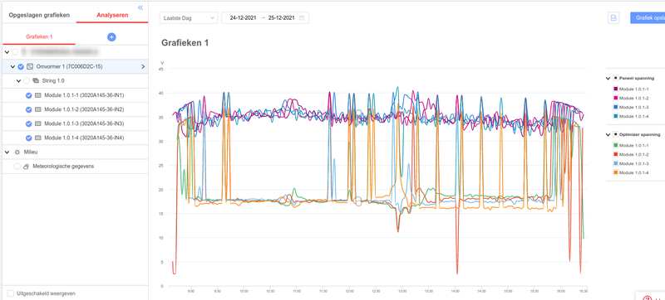Select the blurred site root radio circle
This screenshot has height=300, width=665.
click(x=15, y=52)
